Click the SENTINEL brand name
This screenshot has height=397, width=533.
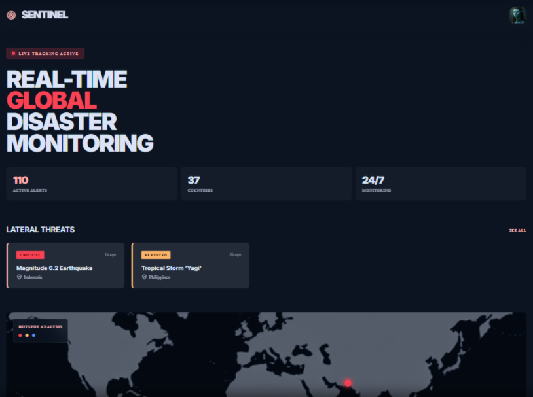(x=45, y=15)
